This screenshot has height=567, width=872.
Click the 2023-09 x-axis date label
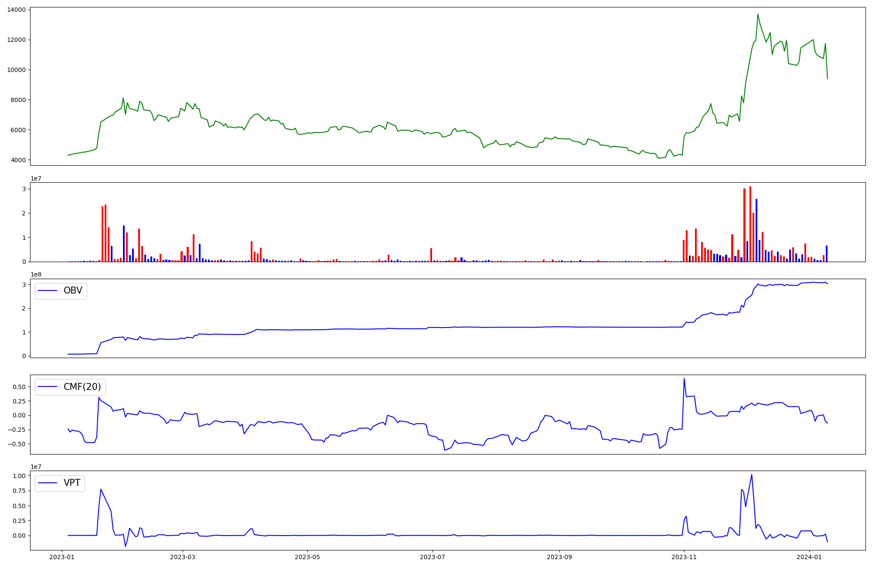tap(559, 557)
